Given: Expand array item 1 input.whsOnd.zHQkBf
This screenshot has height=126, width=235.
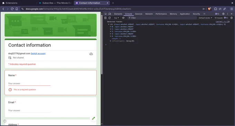Looking at the screenshot, I should point(111,29).
